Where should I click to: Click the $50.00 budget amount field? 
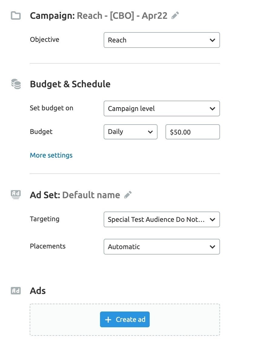click(x=192, y=132)
